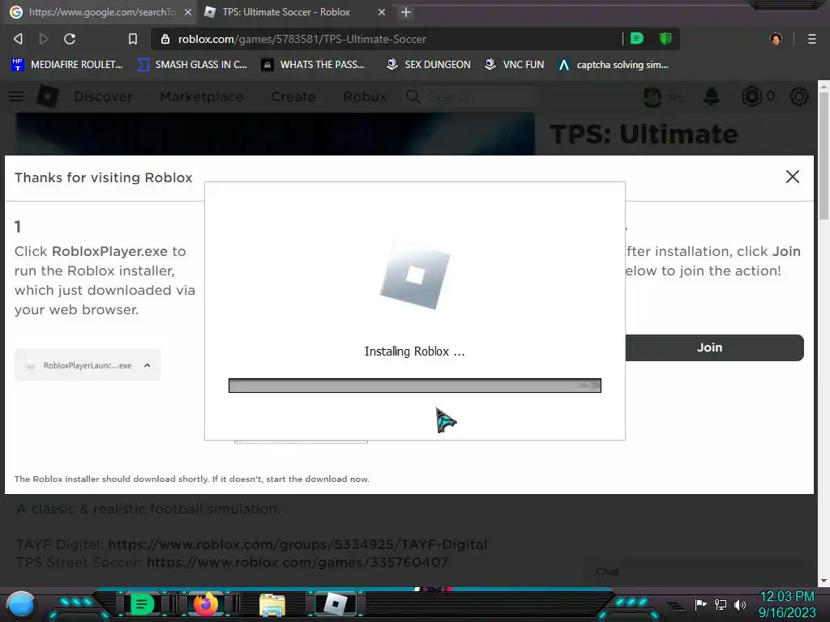Open the Robux menu item
The width and height of the screenshot is (830, 622).
tap(365, 97)
